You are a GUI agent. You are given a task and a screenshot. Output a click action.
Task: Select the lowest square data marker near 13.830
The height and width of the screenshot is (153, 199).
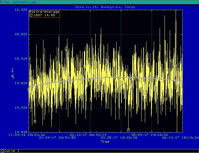[x=128, y=130]
